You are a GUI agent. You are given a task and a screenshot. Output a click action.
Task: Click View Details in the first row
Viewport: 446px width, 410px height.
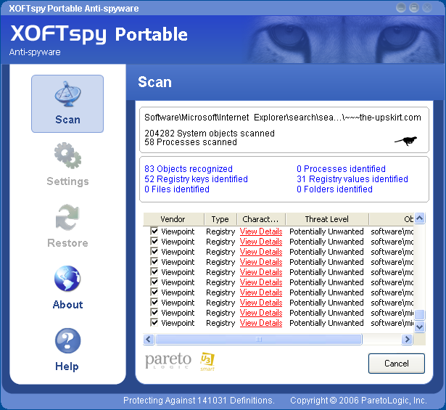[x=261, y=231]
